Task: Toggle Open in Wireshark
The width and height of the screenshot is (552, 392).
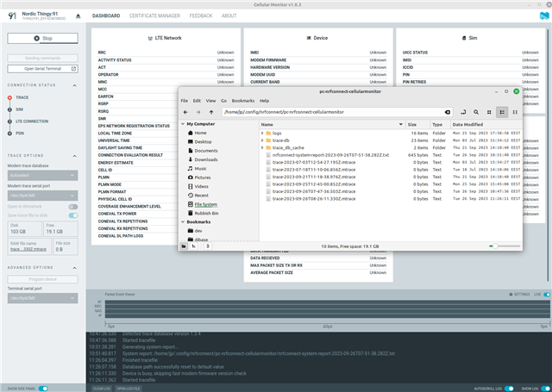Action: pyautogui.click(x=73, y=207)
